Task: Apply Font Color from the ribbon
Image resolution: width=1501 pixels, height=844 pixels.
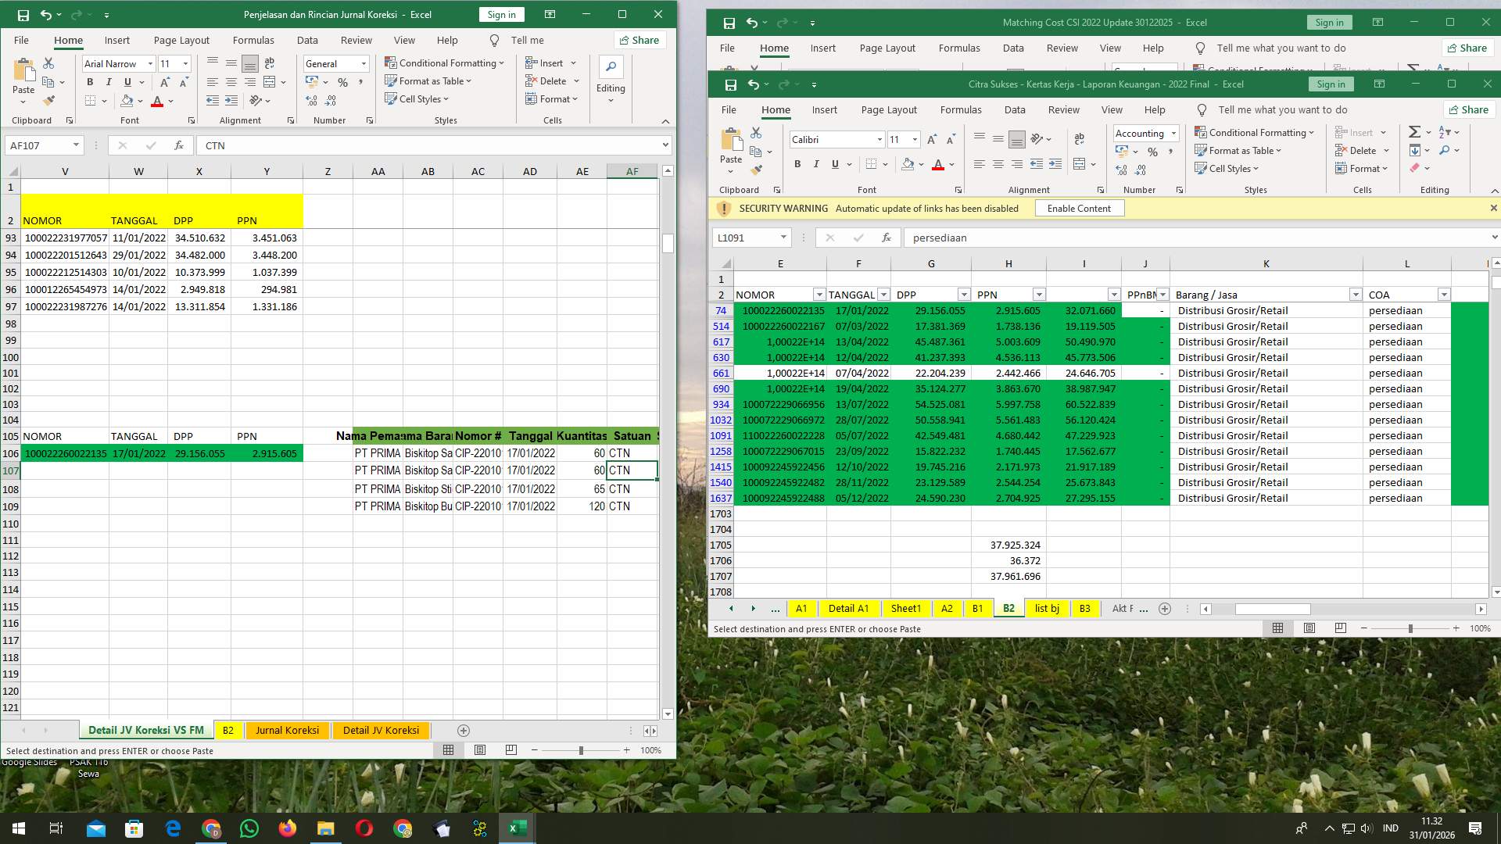Action: (x=939, y=165)
